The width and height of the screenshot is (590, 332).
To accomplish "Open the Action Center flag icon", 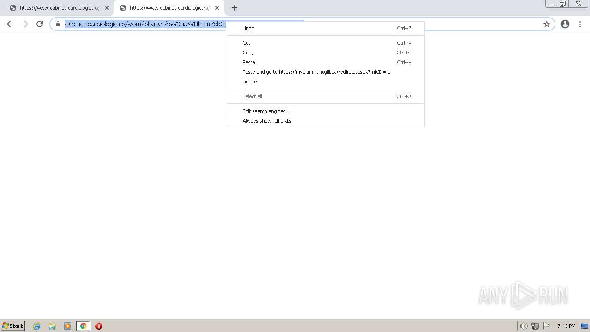I will click(x=546, y=326).
